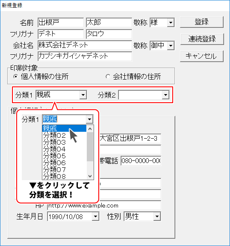
Task: Open the 様 honorific dropdown arrow
Action: click(x=171, y=23)
